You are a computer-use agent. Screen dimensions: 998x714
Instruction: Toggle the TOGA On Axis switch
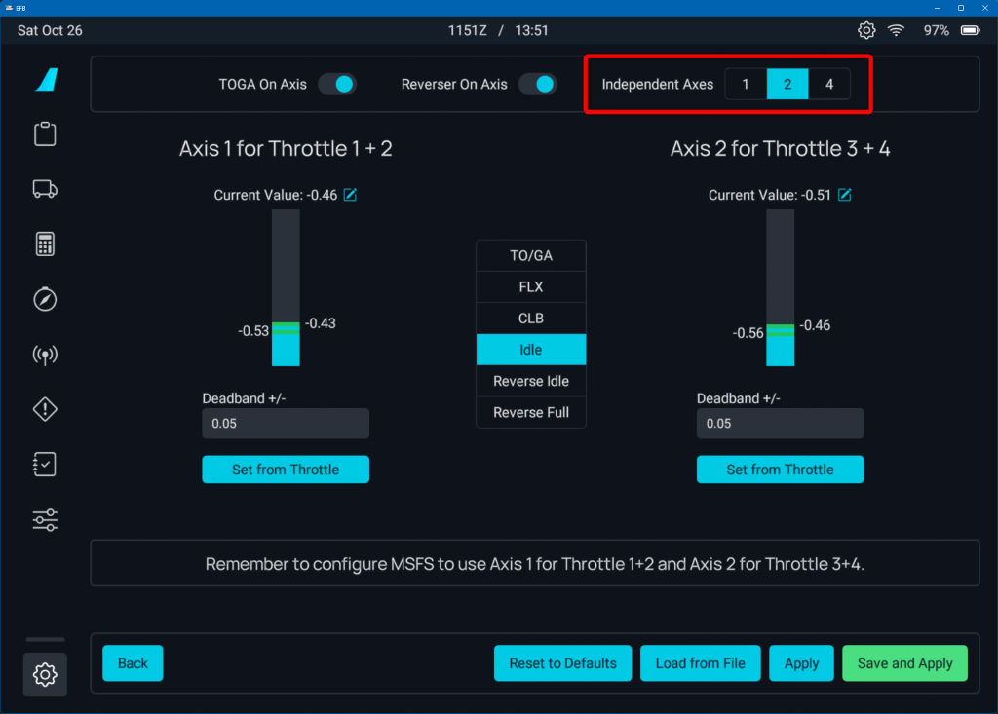[x=337, y=85]
